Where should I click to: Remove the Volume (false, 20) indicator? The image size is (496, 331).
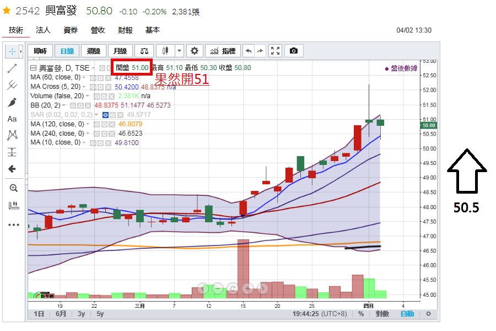click(112, 97)
